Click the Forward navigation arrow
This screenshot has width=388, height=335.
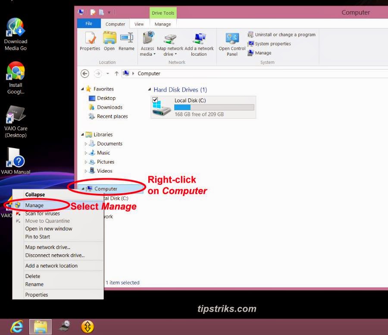click(98, 73)
